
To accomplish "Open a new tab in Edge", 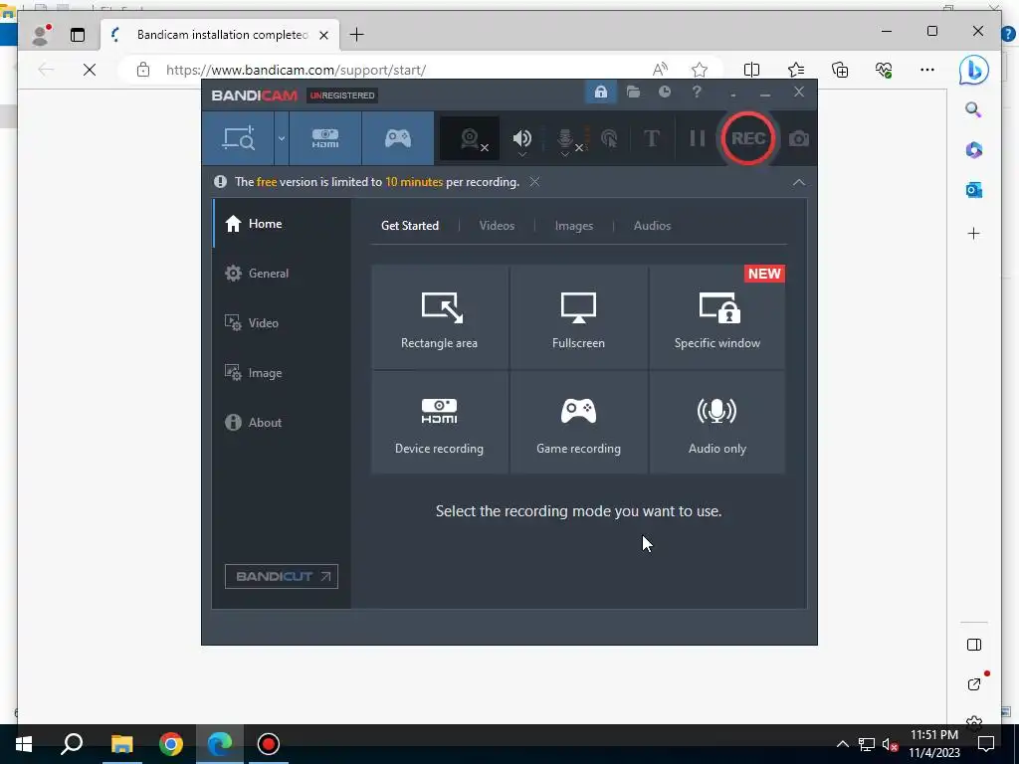I will click(x=357, y=35).
